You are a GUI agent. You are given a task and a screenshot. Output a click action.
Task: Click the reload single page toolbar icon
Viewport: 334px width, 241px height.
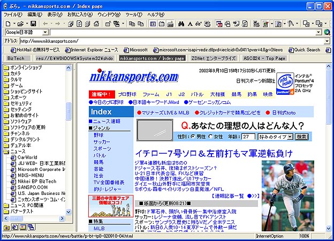click(x=79, y=24)
